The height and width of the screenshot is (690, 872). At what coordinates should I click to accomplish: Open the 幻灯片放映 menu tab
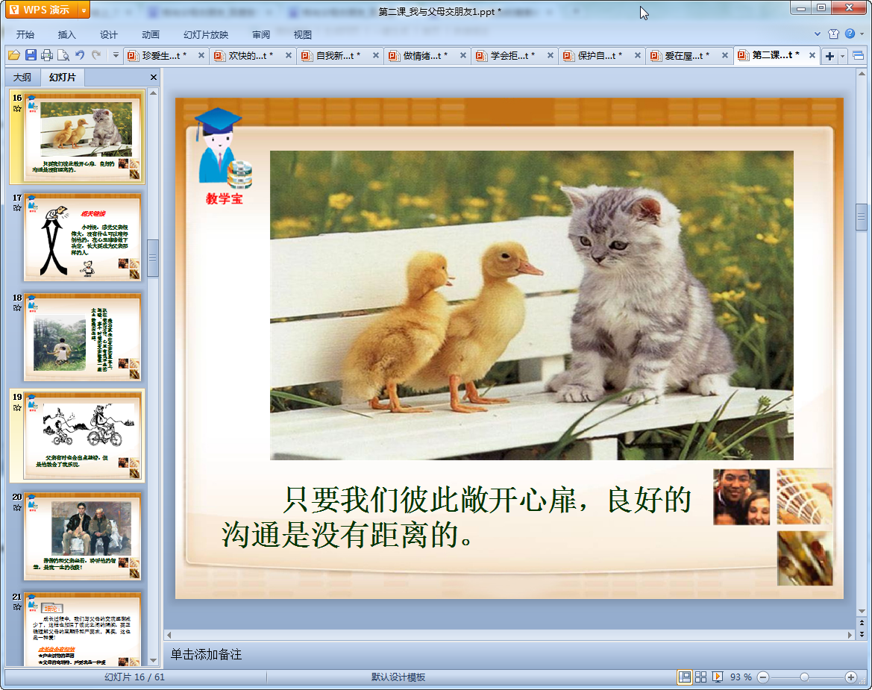pos(206,34)
